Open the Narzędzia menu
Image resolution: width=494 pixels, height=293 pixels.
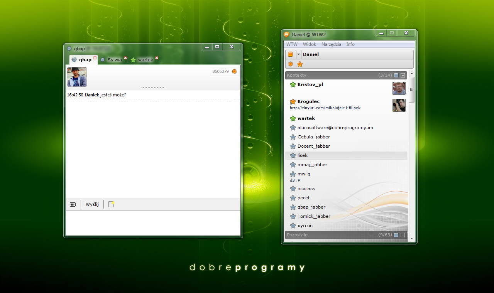[x=331, y=44]
